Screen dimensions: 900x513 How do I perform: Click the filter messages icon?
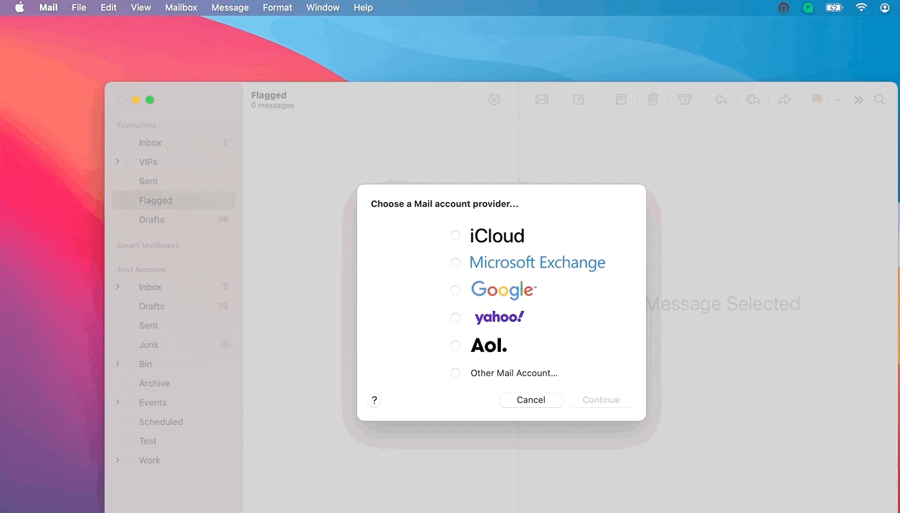pyautogui.click(x=494, y=100)
